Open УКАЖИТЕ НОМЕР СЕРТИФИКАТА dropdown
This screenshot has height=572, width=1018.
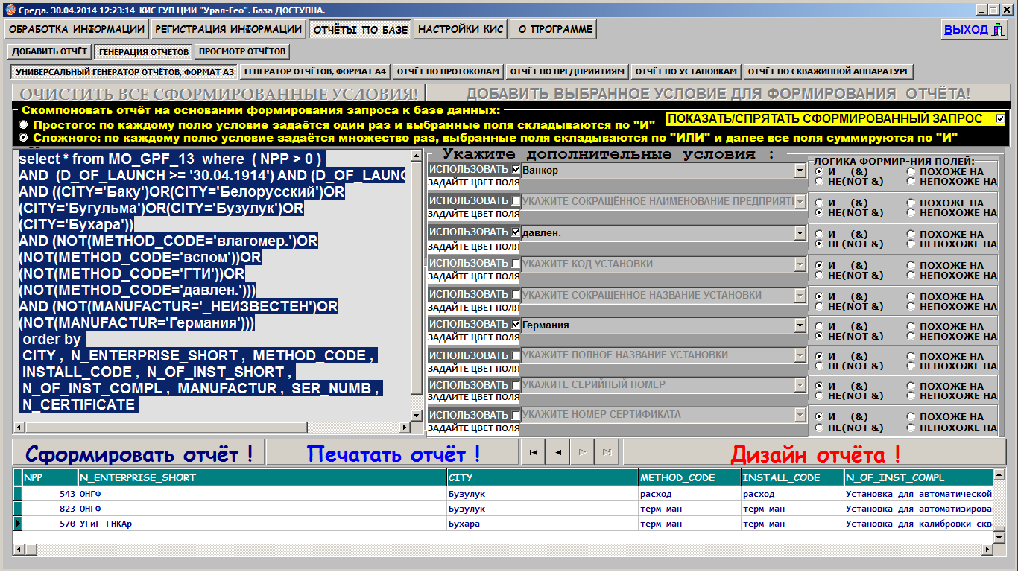click(x=800, y=415)
